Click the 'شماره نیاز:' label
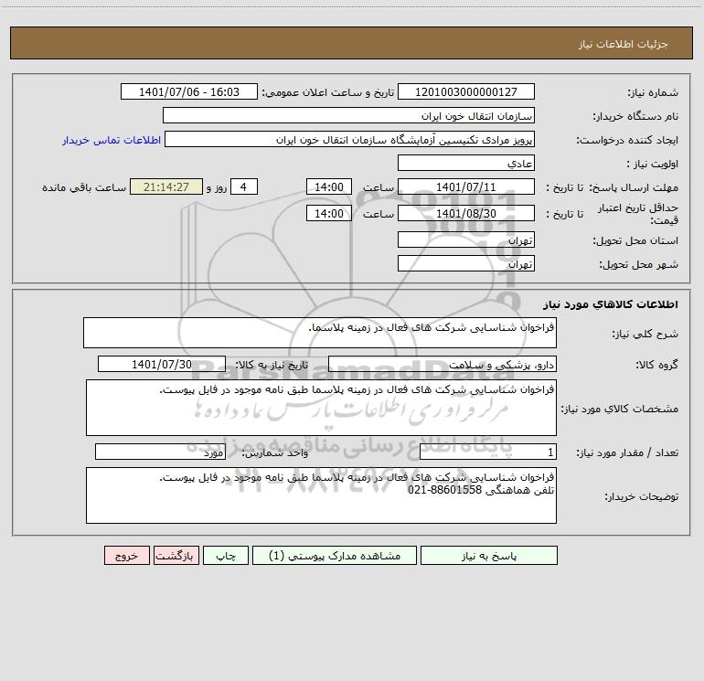The height and width of the screenshot is (681, 704). point(653,92)
